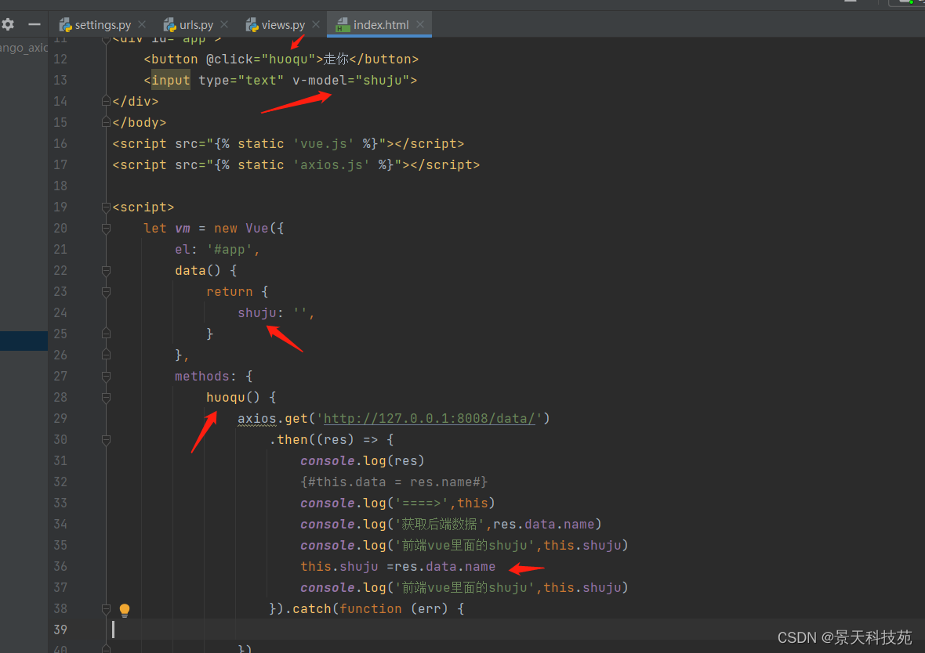Select the project tree item ango_axic
The height and width of the screenshot is (653, 925).
point(24,48)
